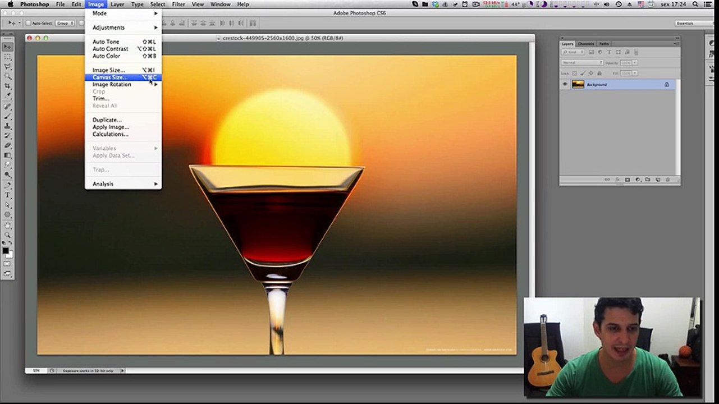Click the foreground color swatch
The width and height of the screenshot is (719, 404).
[6, 251]
